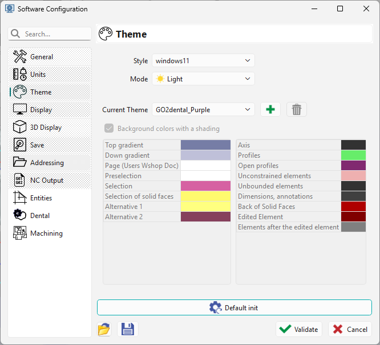Open Display settings via monitor icon
This screenshot has width=380, height=345.
(19, 109)
